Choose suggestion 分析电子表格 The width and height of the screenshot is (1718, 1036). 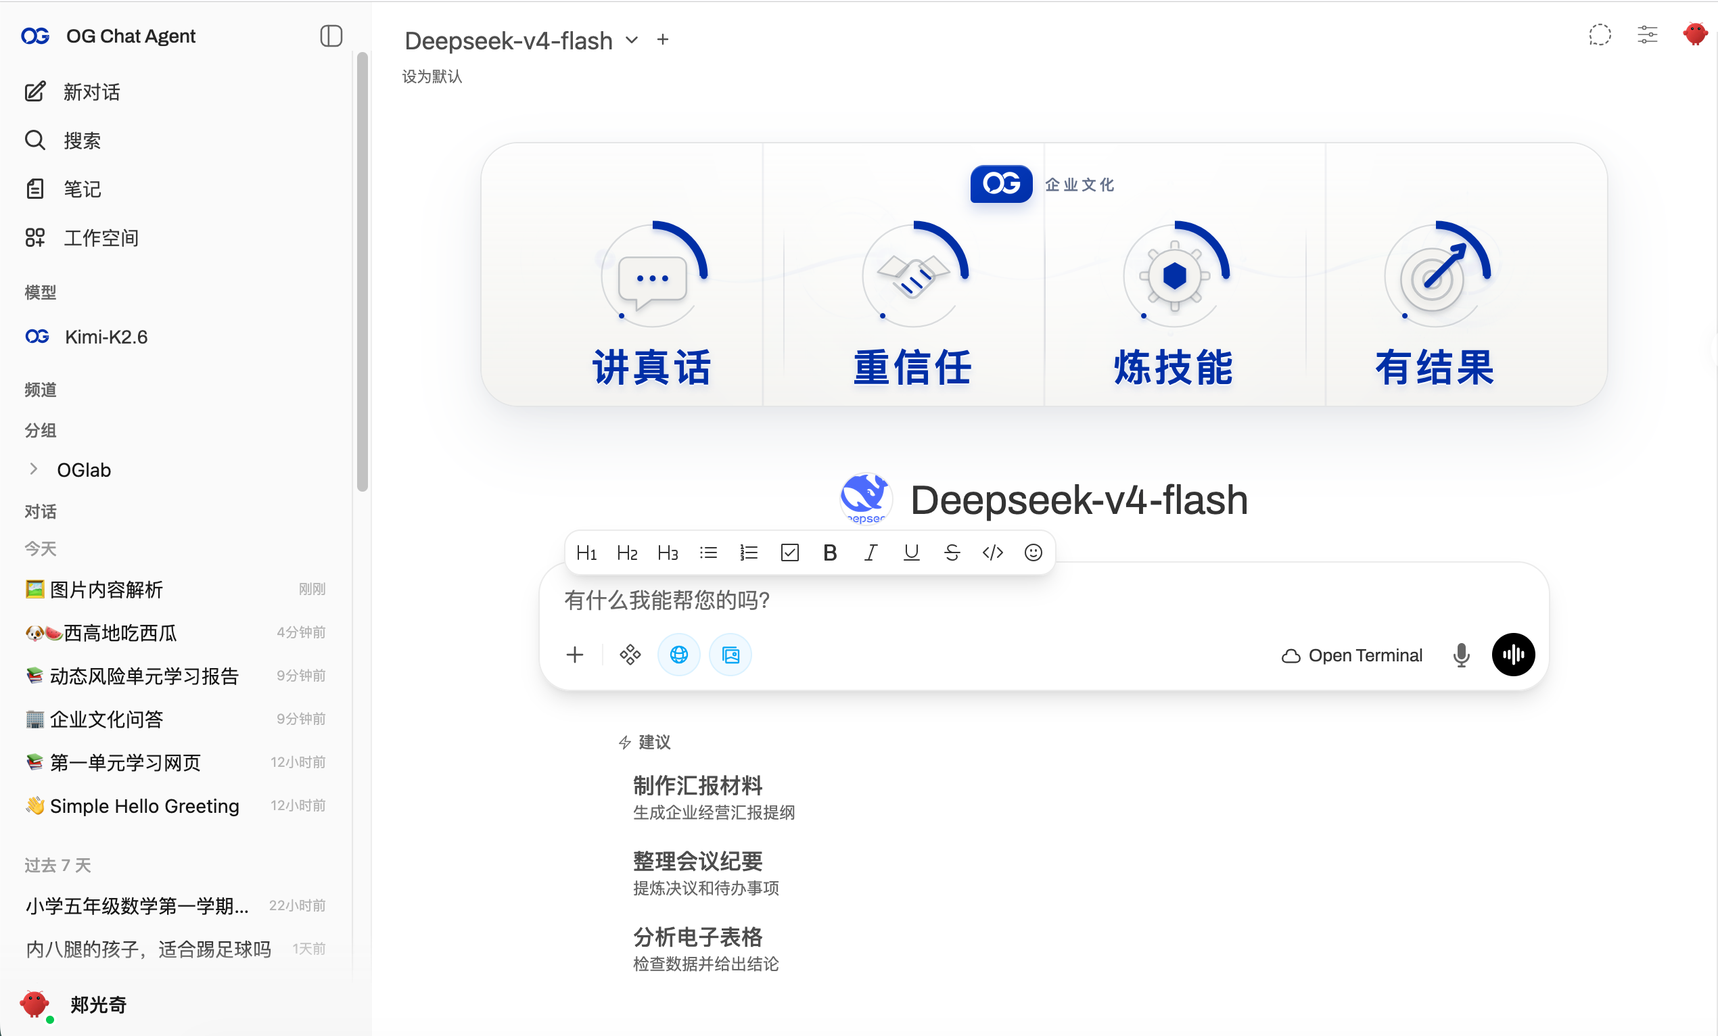pos(705,949)
